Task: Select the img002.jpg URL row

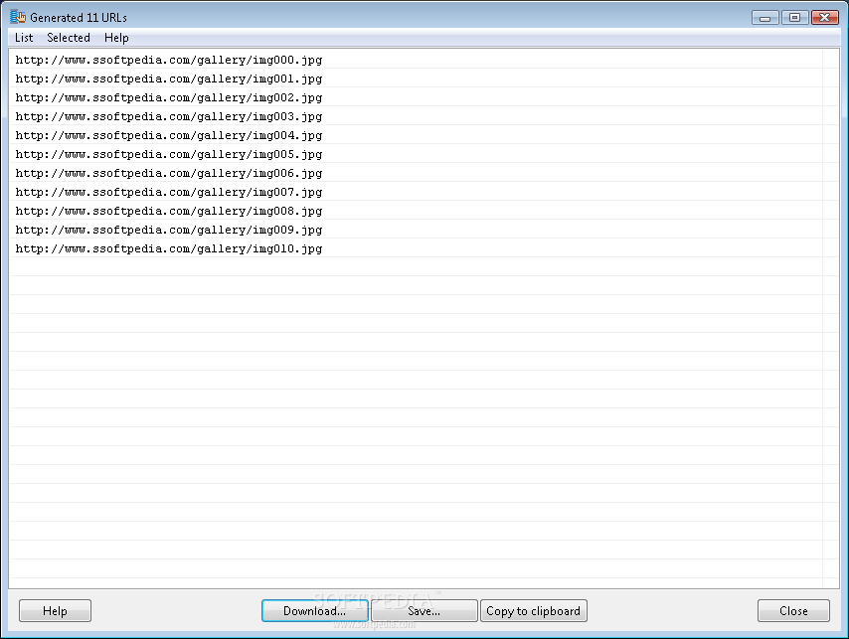Action: tap(416, 97)
